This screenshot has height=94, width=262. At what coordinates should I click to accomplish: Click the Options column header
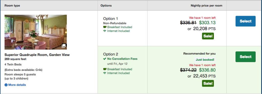[106, 6]
